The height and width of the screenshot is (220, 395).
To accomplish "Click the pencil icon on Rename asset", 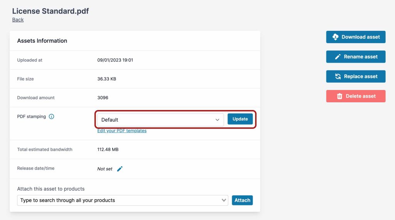I will coord(338,57).
